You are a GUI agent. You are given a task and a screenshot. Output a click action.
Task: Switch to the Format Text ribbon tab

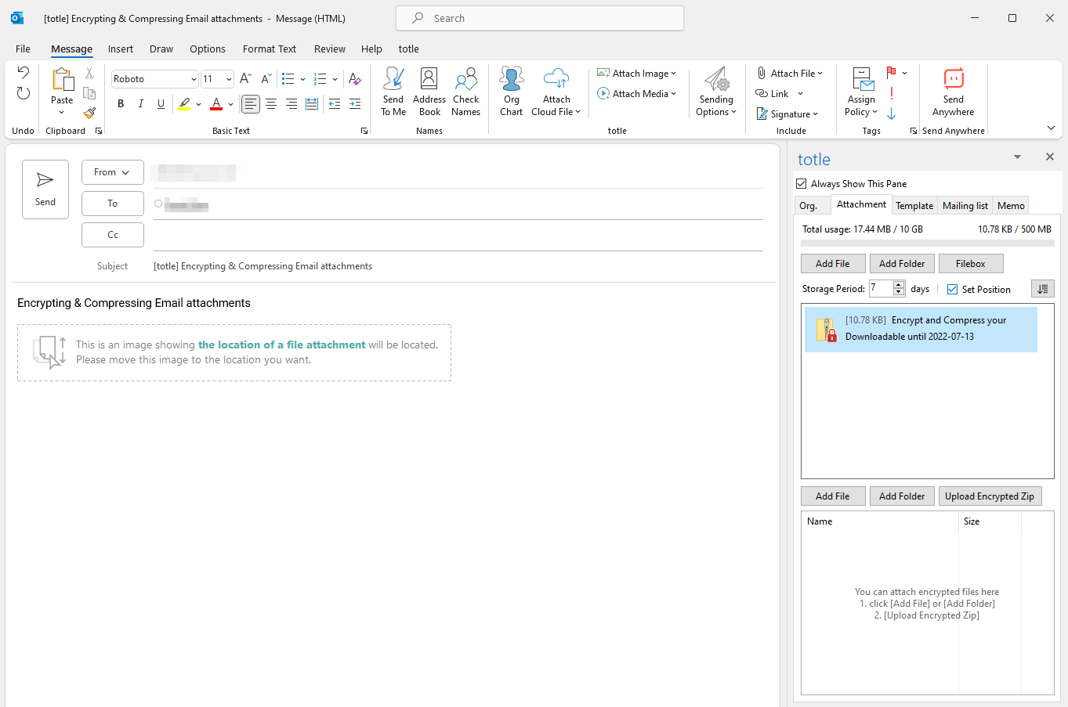tap(270, 49)
